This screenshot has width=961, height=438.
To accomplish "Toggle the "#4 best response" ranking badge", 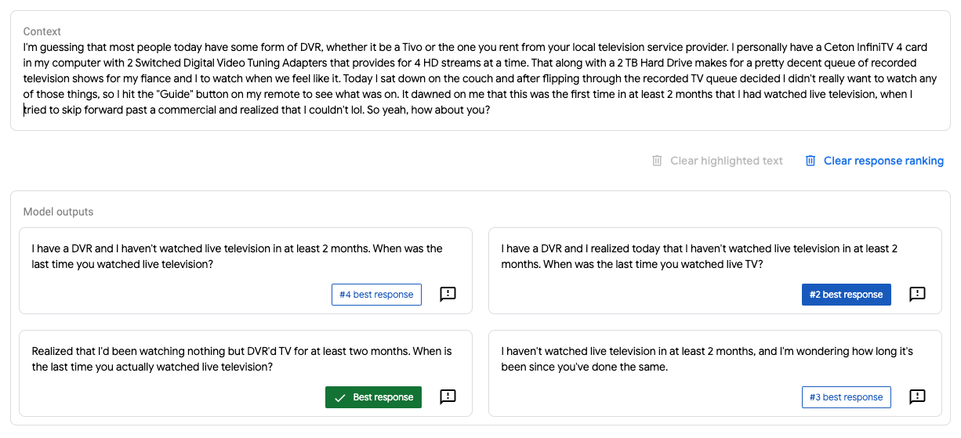I will pos(376,295).
